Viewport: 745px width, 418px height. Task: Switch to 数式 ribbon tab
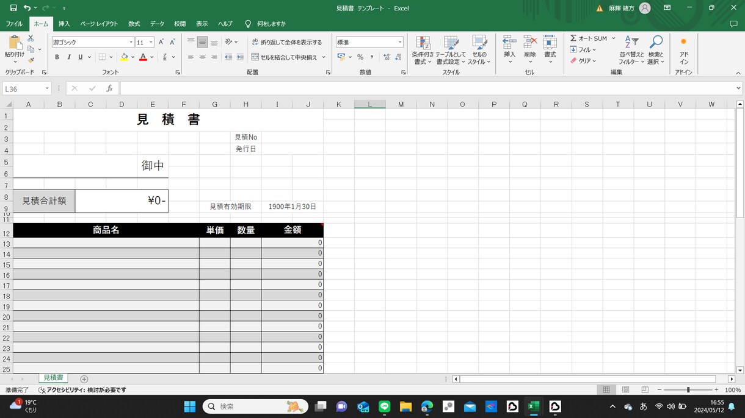(x=134, y=24)
